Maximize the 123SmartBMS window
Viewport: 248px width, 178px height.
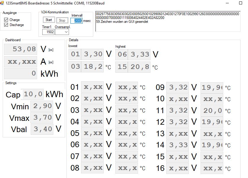tap(240, 3)
